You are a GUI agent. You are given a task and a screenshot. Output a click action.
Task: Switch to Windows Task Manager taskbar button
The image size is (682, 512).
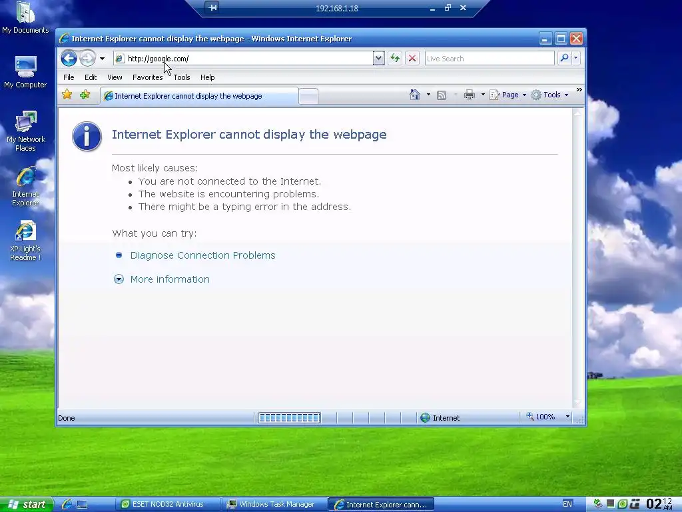(x=275, y=504)
